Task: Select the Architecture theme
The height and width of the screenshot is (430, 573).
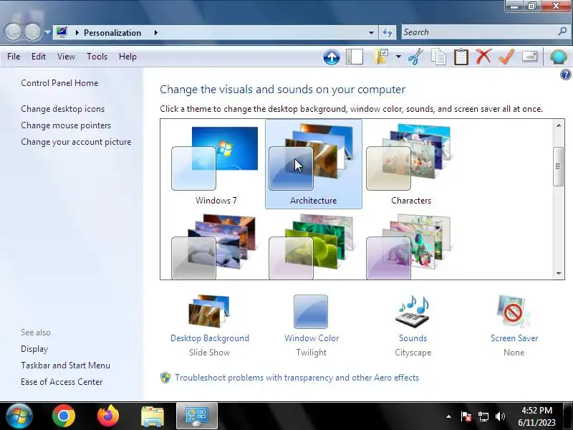Action: tap(314, 164)
